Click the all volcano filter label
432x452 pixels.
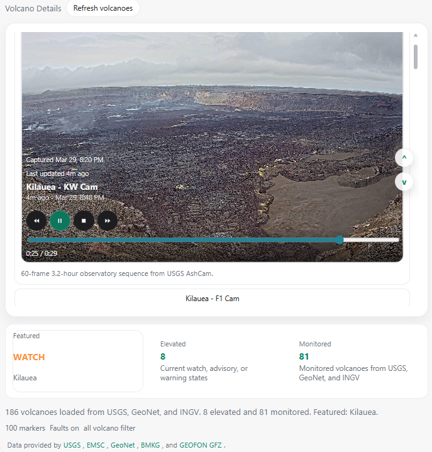(109, 428)
